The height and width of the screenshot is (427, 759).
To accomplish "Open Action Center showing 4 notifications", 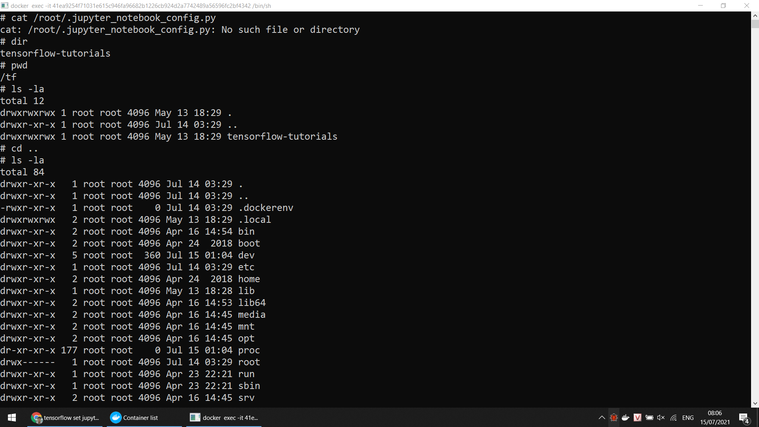I will tap(743, 418).
